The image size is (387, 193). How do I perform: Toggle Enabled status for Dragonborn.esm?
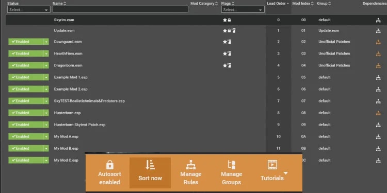[26, 65]
